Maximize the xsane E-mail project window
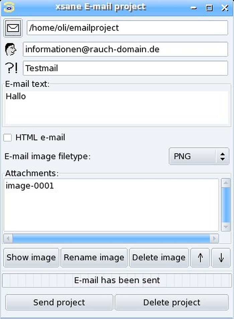234x319 pixels. point(209,8)
